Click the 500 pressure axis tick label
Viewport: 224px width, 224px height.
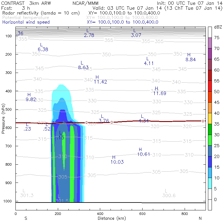[x=8, y=110]
